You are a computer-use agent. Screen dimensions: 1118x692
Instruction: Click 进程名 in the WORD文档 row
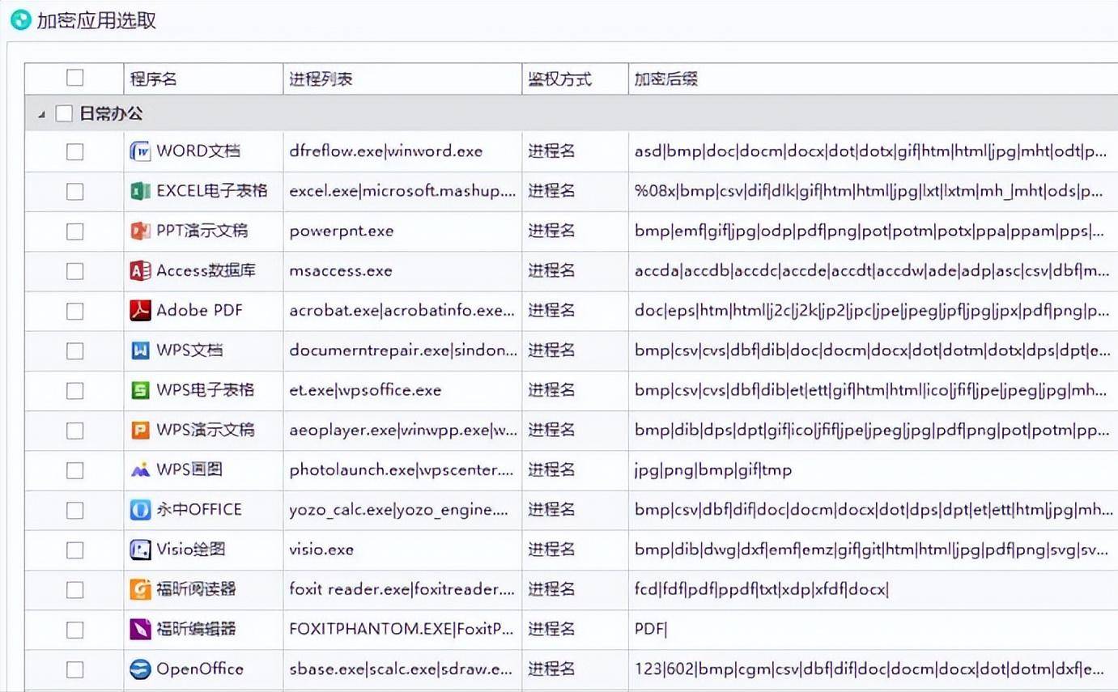pos(552,151)
